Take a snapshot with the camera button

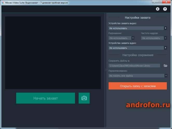[84, 98]
